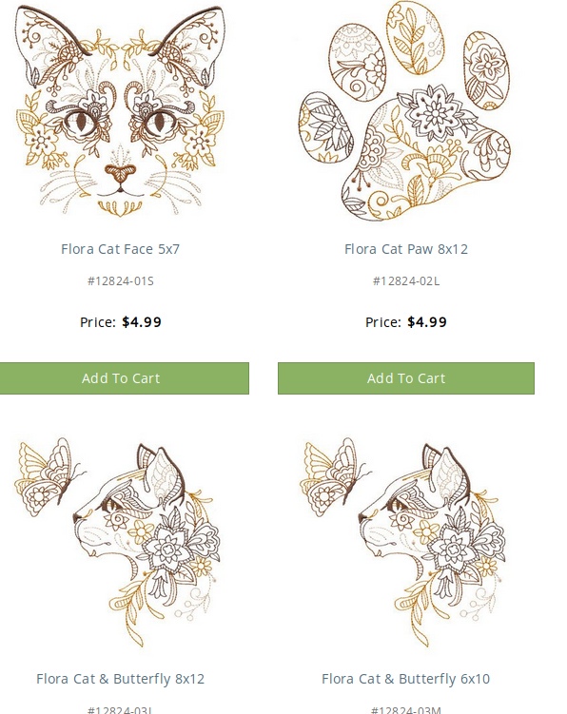View the Cat & Butterfly 6x10 image
Viewport: 567px width, 714px height.
(404, 542)
